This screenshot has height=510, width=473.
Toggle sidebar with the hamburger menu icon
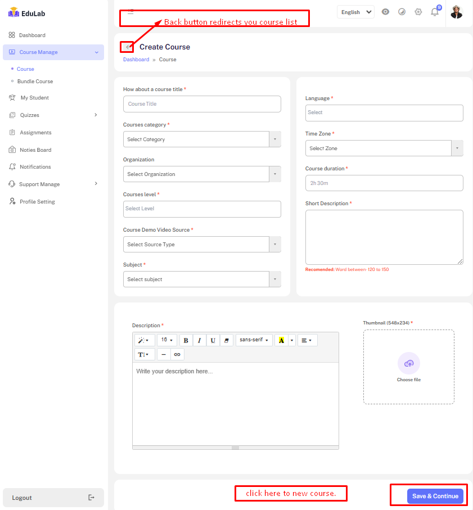pyautogui.click(x=130, y=11)
